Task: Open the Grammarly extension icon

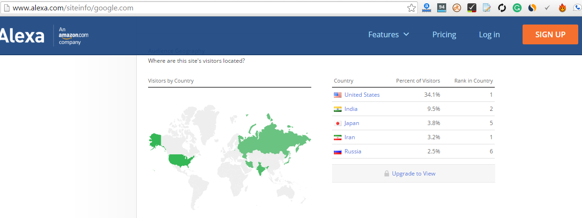Action: tap(517, 8)
